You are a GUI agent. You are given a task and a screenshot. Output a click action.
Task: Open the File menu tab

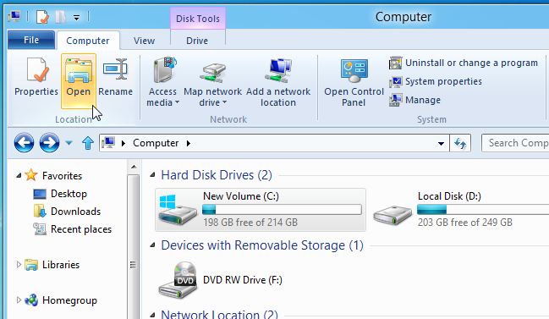[31, 41]
